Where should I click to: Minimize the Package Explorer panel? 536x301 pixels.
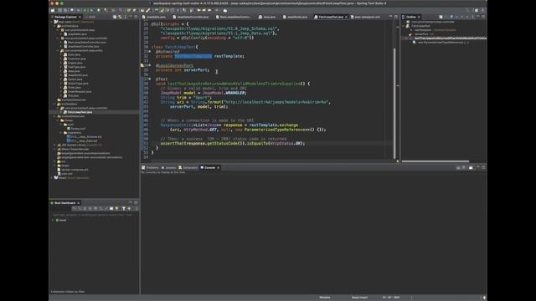pyautogui.click(x=131, y=17)
